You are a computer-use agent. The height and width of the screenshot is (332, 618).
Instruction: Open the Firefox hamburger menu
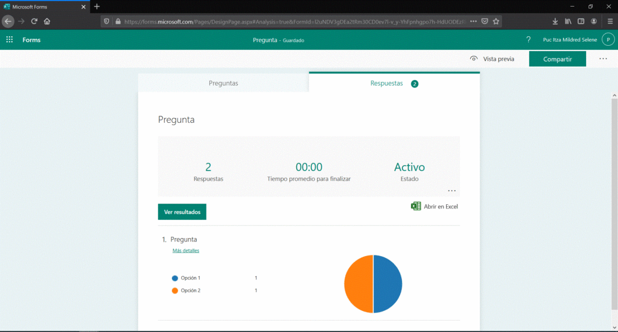point(610,21)
